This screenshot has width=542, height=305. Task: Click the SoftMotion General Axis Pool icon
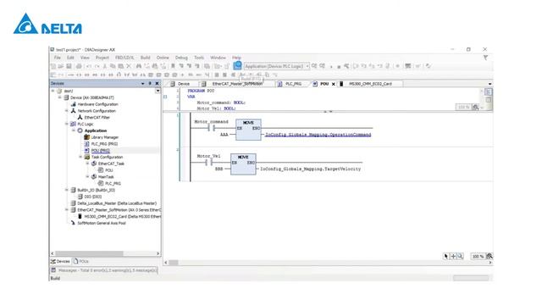click(x=73, y=223)
